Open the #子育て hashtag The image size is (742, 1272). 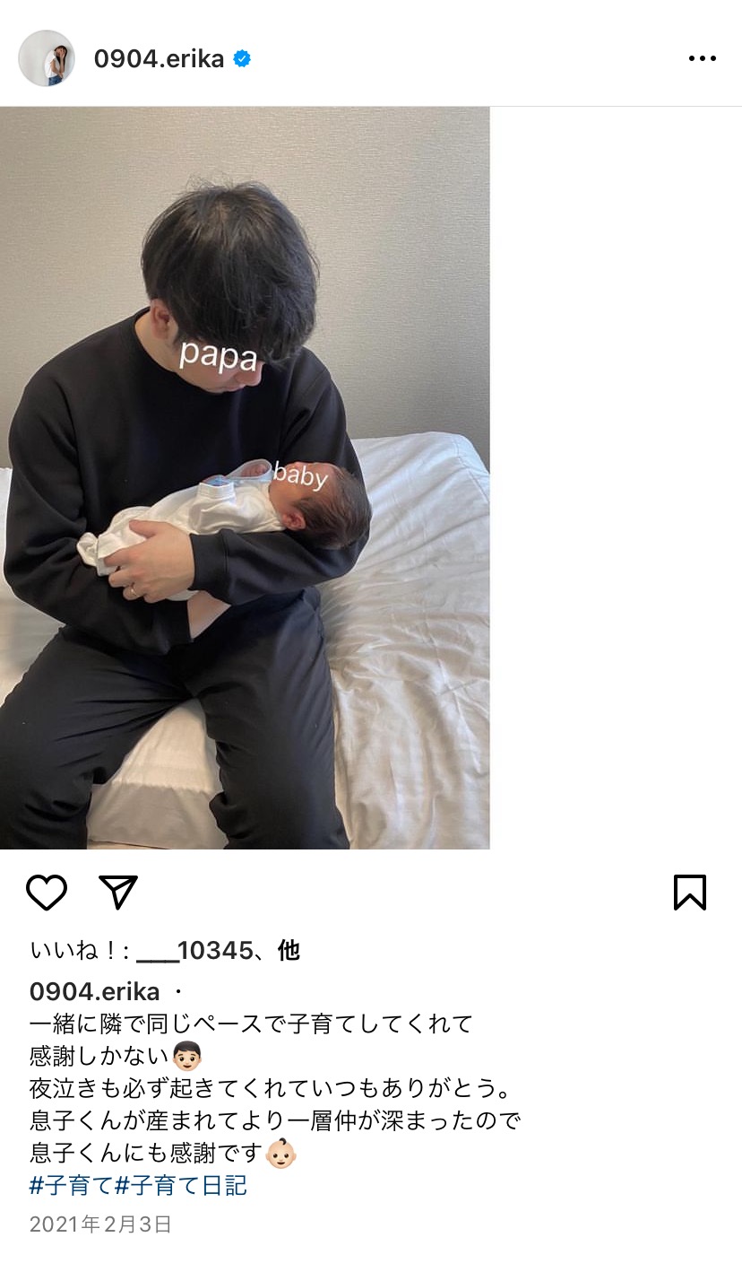click(x=72, y=1185)
